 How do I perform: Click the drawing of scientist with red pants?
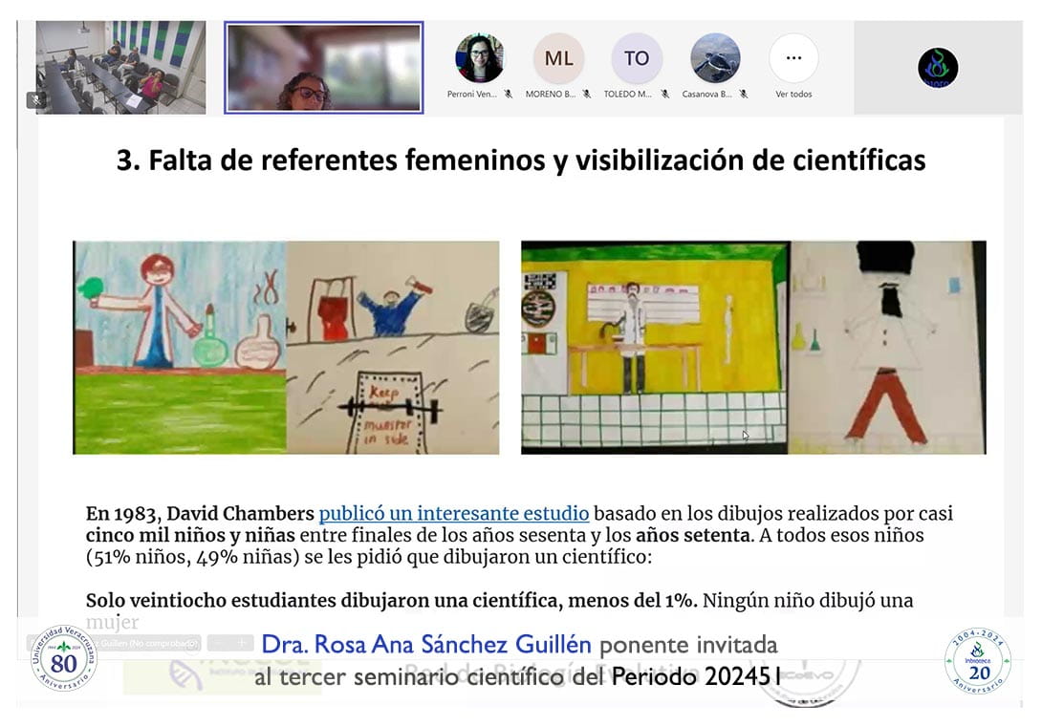pyautogui.click(x=887, y=347)
